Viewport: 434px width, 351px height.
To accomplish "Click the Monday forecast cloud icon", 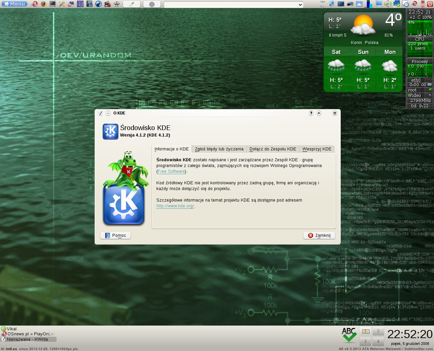I will coord(390,66).
